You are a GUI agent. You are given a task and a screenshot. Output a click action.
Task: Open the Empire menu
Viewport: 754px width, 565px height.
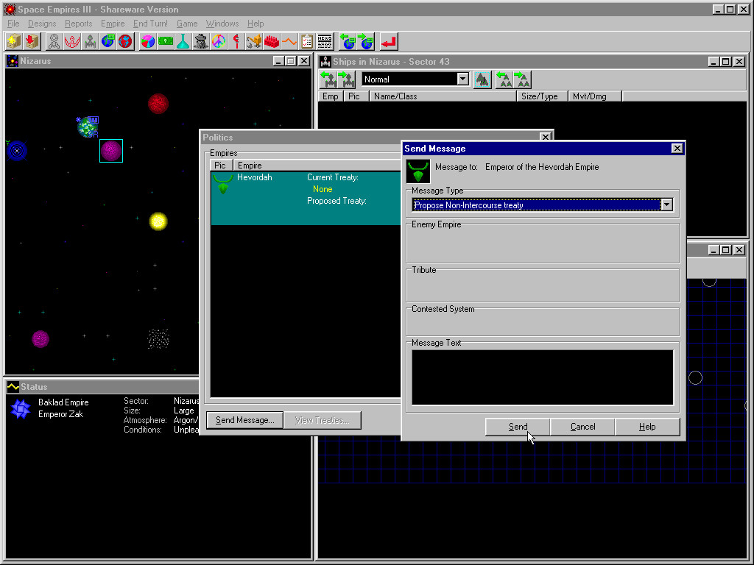point(113,24)
